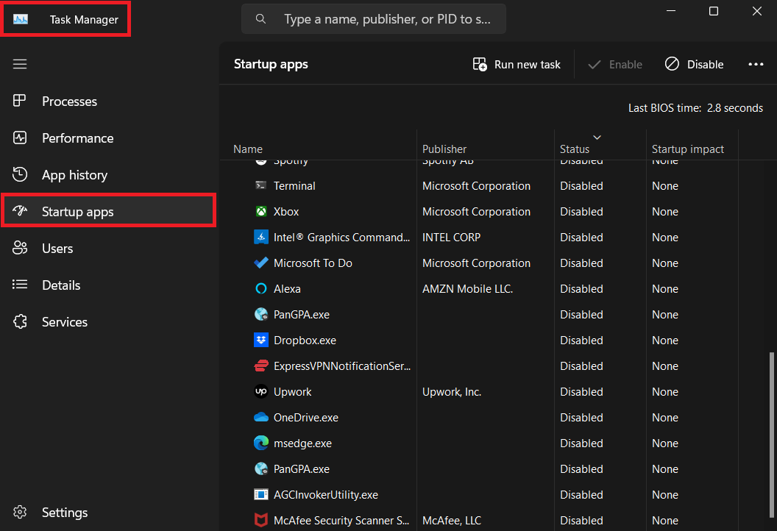Click the Processes sidebar icon
Screen dimensions: 777x531
click(x=19, y=101)
